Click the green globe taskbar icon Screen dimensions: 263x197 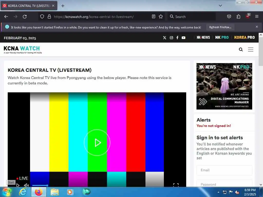coord(86,192)
